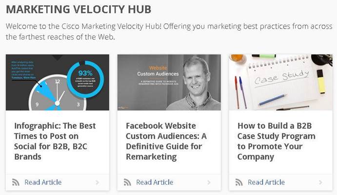Open the 'Infographic: The Best Times to Post' title
337x195 pixels.
point(55,141)
